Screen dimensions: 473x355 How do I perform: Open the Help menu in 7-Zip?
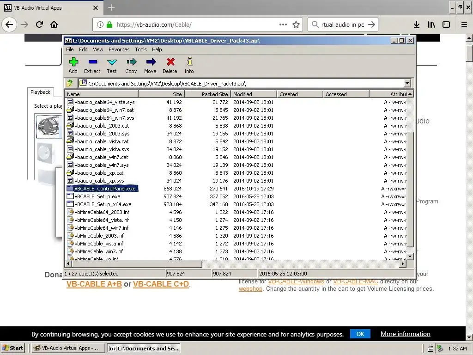coord(157,49)
